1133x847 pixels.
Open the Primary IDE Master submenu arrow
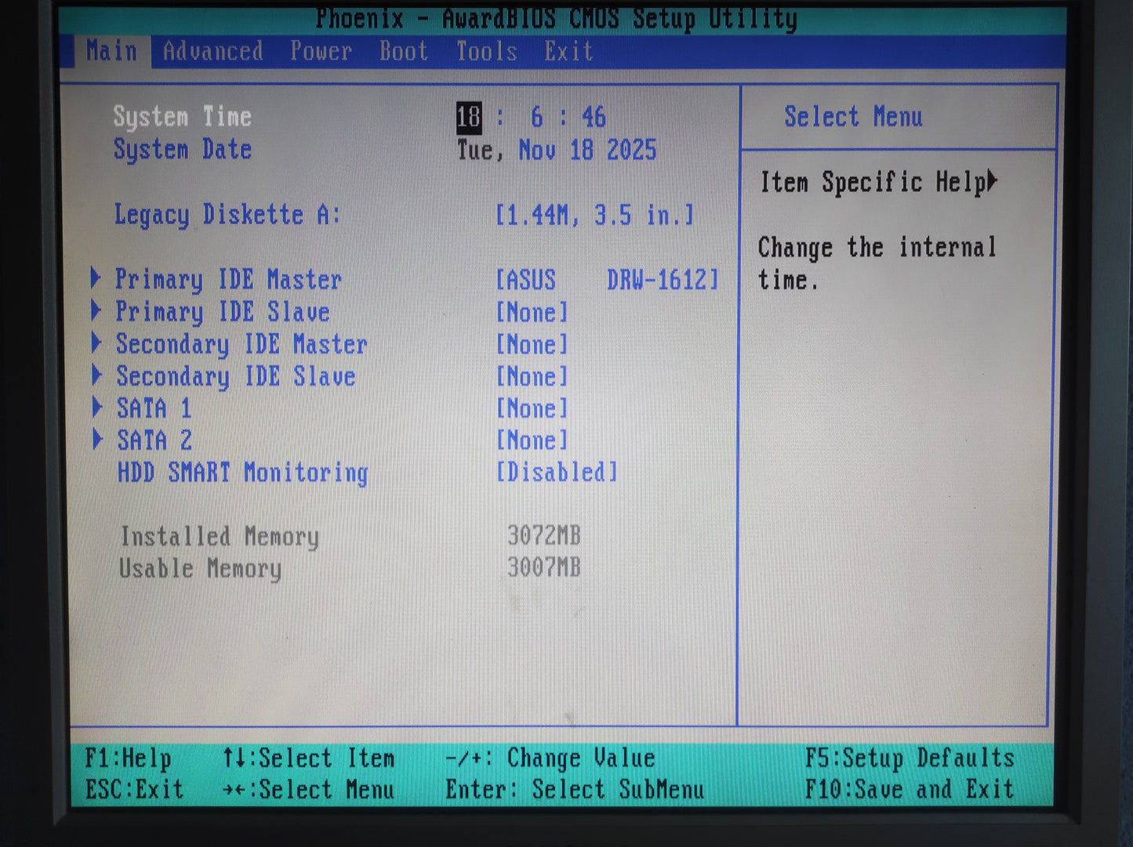pyautogui.click(x=99, y=280)
